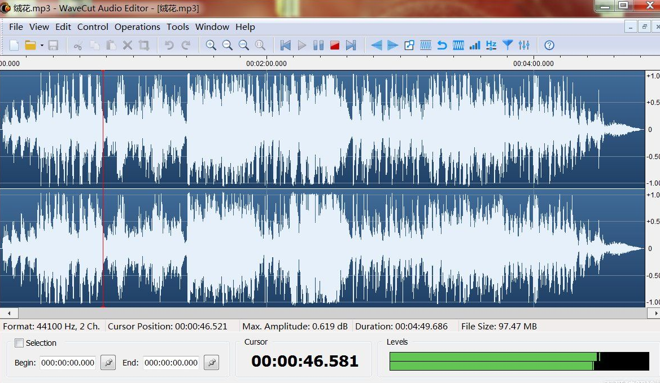
Task: Zoom to 100 percent view
Action: point(244,45)
